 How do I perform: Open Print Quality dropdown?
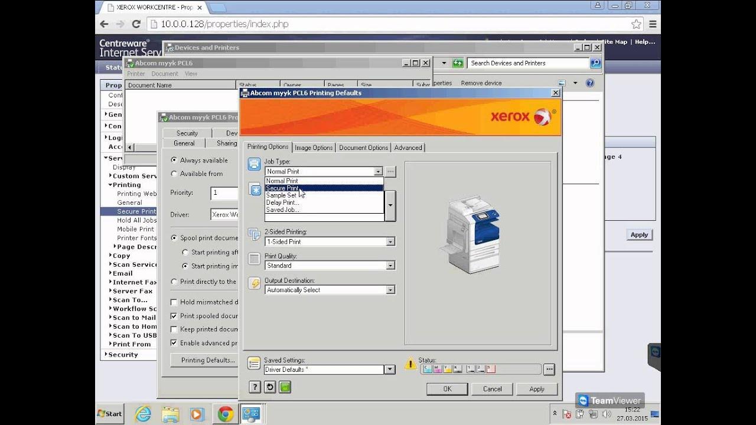point(390,266)
